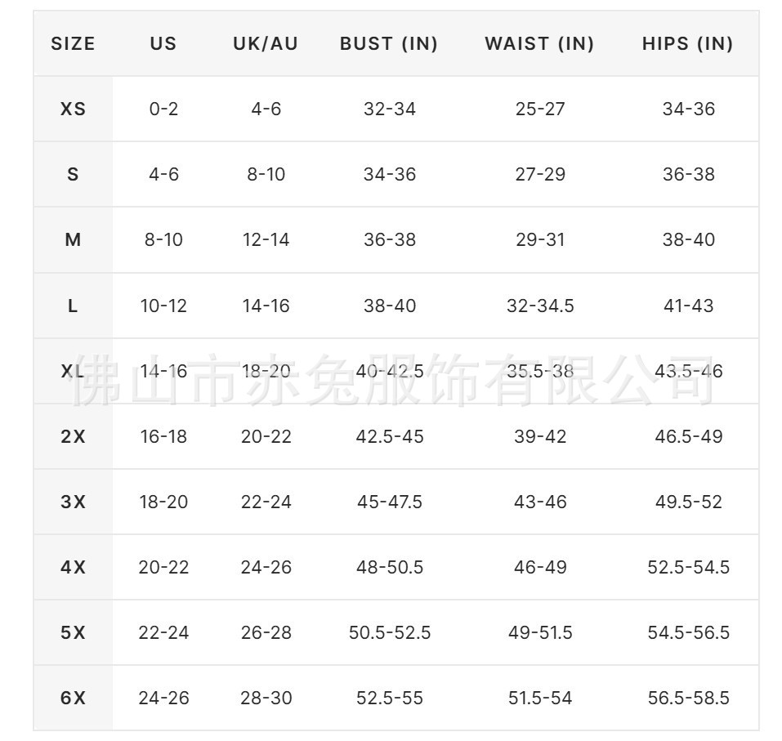The height and width of the screenshot is (741, 782).
Task: Click the 24-26 US cell for 6X
Action: (163, 698)
